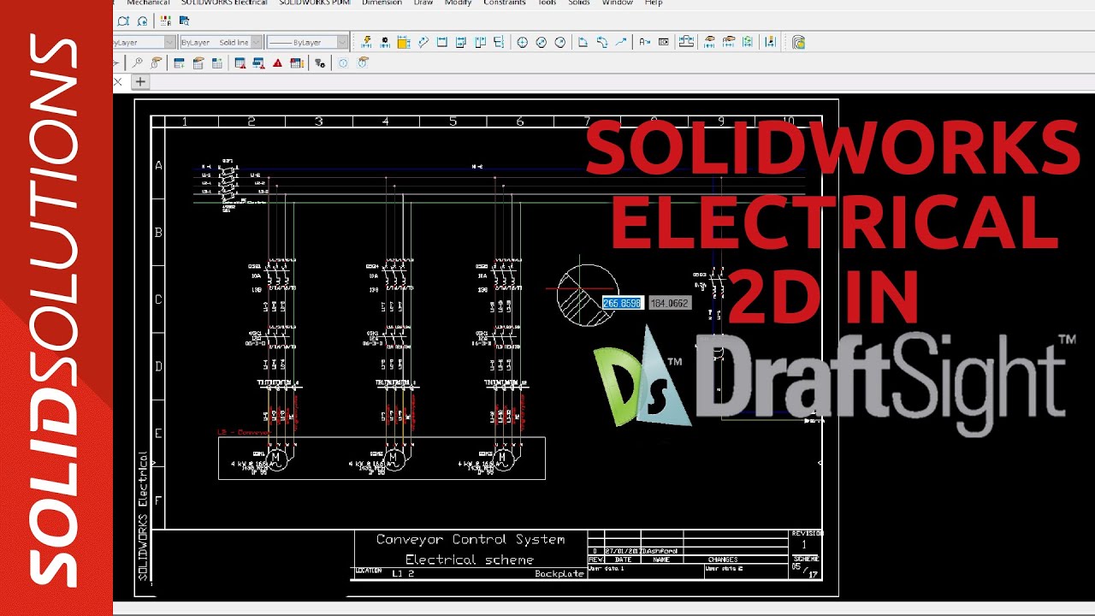Screen dimensions: 1095x616
Task: Click the colored grid icon in top toolbar
Action: pyautogui.click(x=166, y=21)
